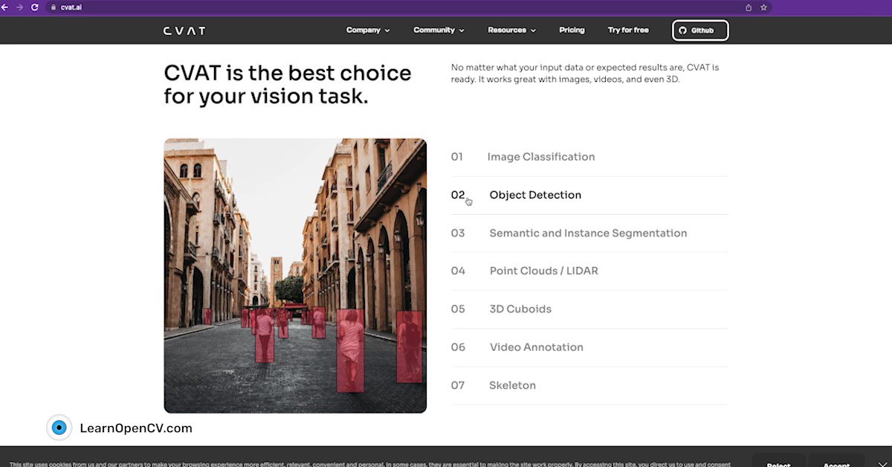Viewport: 892px width, 467px height.
Task: Reject cookies in the banner
Action: click(778, 461)
